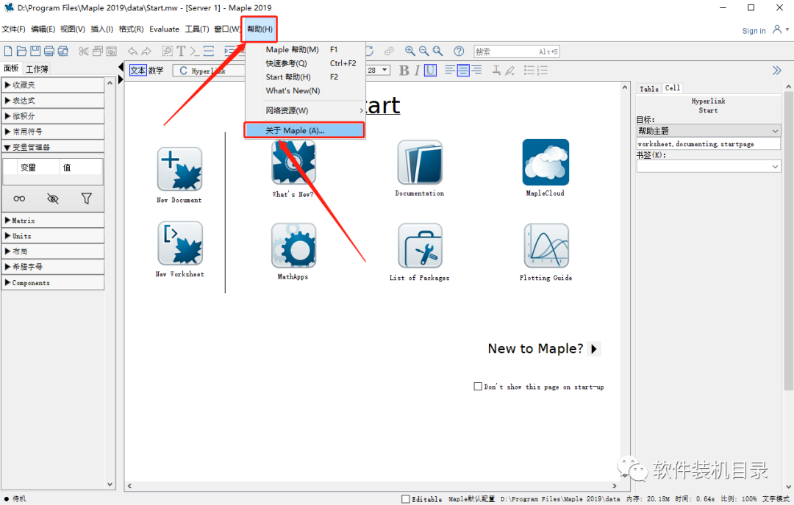Screen dimensions: 794x505
Task: Open the List of Packages icon
Action: 420,246
